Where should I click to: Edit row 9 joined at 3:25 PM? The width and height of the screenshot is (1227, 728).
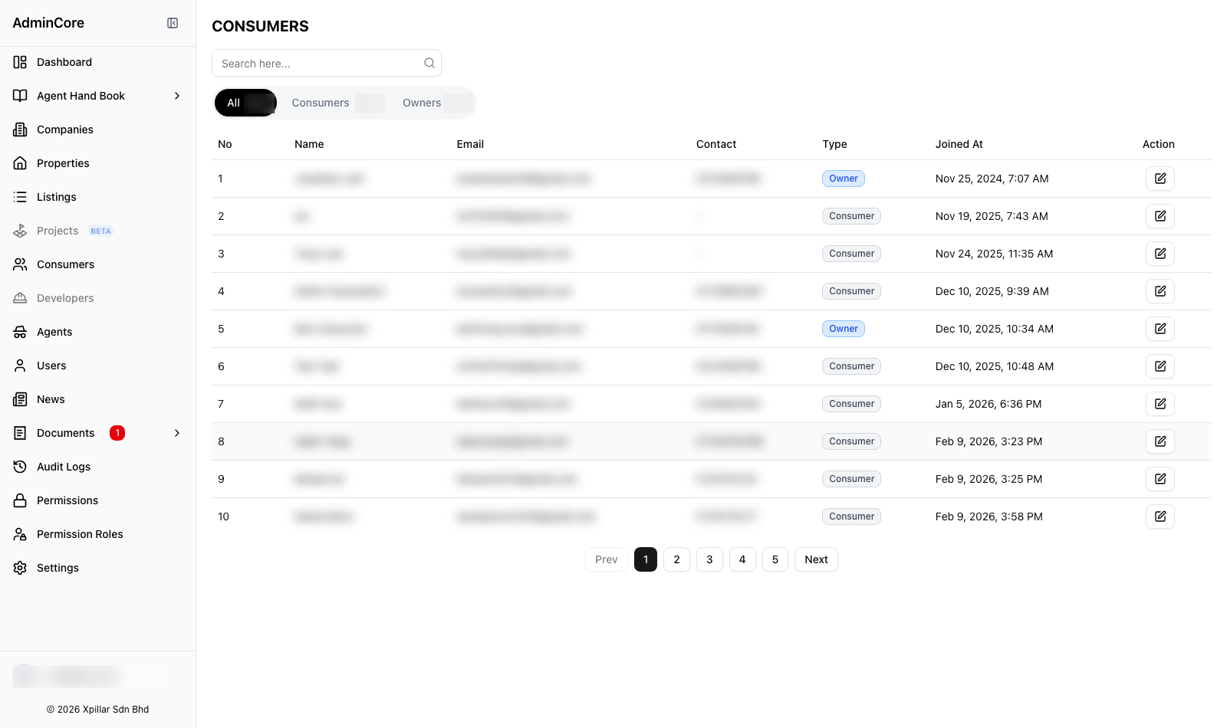(1160, 479)
